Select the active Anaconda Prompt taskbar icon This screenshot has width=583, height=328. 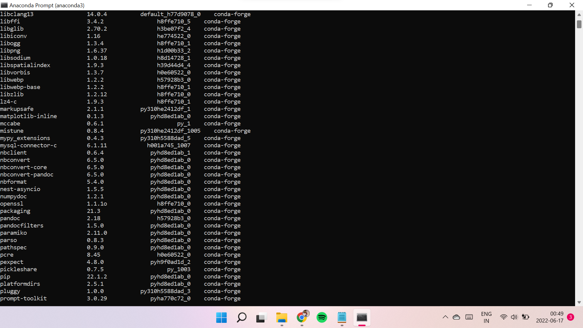pyautogui.click(x=362, y=318)
